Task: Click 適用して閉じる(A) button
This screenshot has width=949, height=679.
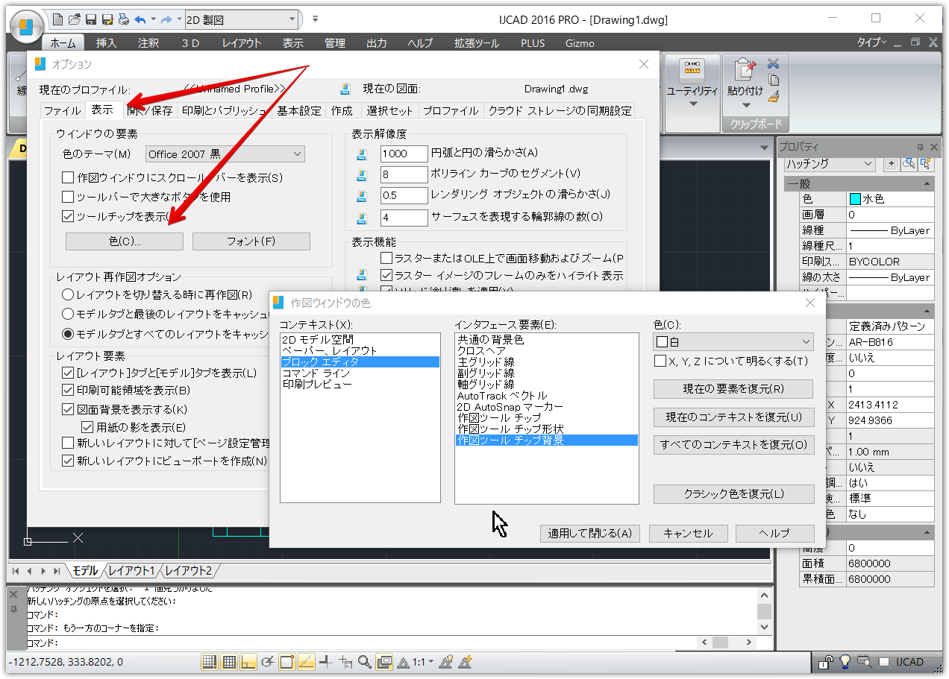Action: pos(589,533)
